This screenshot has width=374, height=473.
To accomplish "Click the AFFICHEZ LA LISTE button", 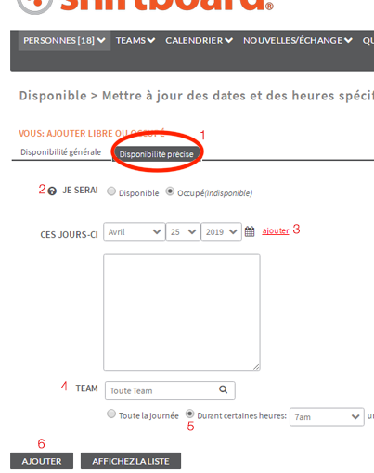I will tap(131, 461).
